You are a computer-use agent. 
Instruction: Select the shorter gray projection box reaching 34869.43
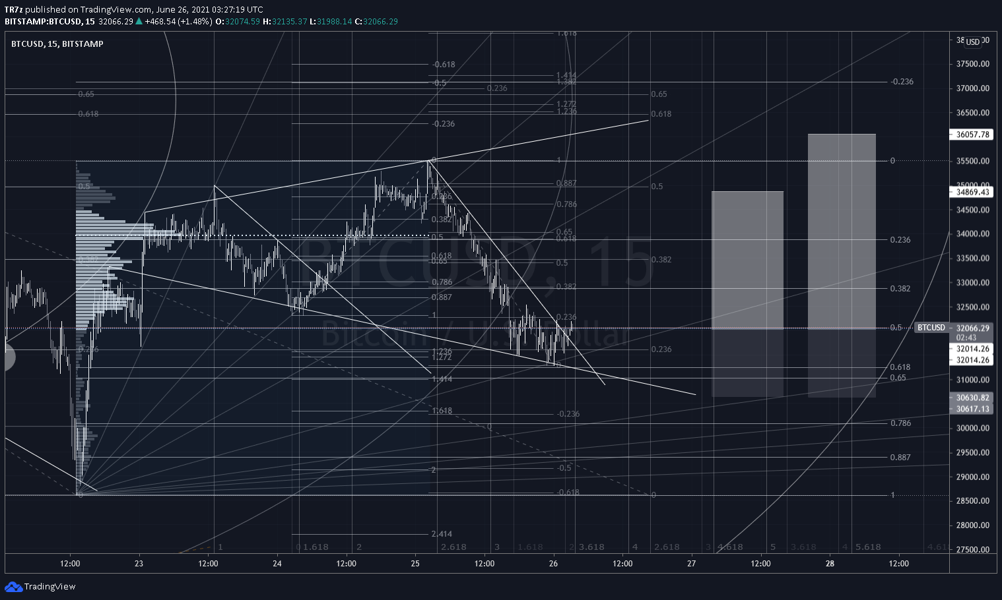[x=747, y=294]
